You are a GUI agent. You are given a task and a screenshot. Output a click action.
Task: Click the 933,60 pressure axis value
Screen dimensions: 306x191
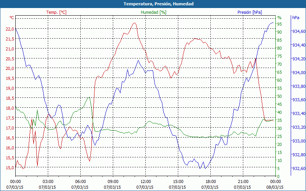pos(299,100)
